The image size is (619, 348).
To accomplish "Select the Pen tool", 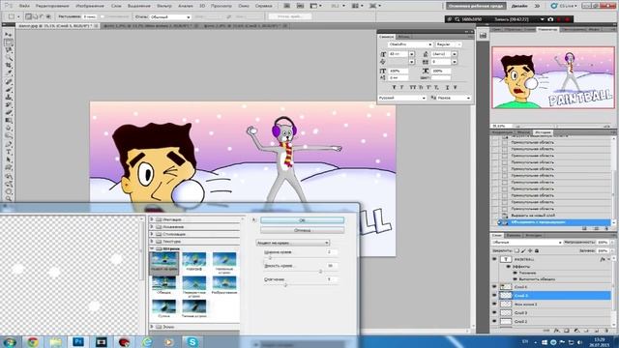I will point(9,144).
